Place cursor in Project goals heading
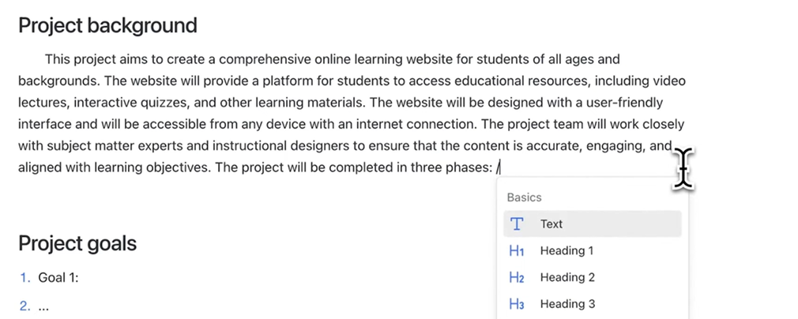Viewport: 798px width, 319px height. (77, 243)
